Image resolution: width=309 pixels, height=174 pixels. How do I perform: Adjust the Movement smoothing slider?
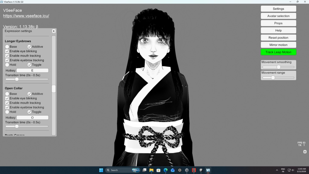point(279,67)
